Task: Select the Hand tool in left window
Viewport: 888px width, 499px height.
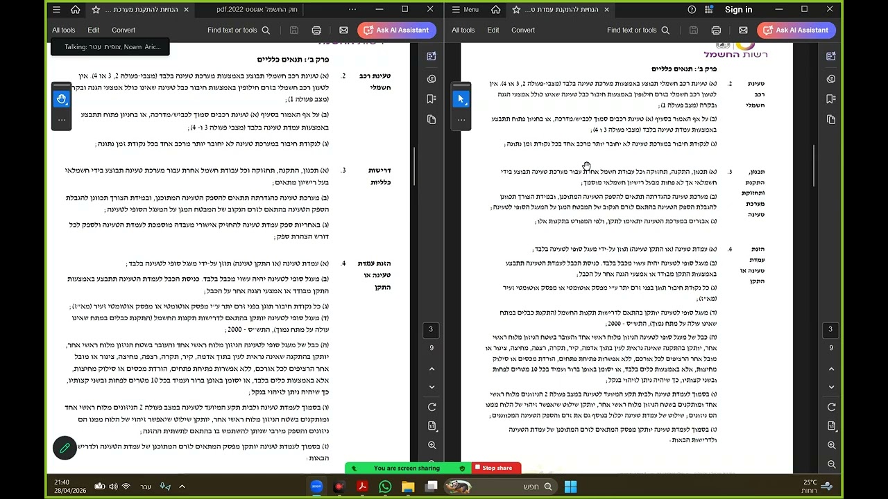Action: [62, 99]
